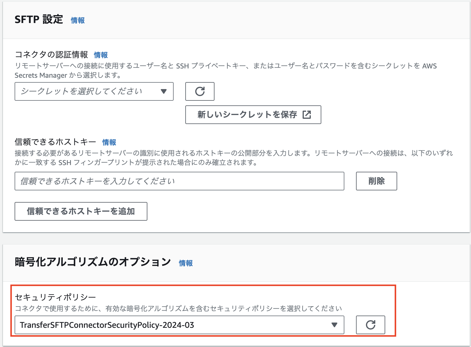Viewport: 471px width, 347px height.
Task: Click 信頼できるホストキーを追加 button
Action: click(81, 212)
